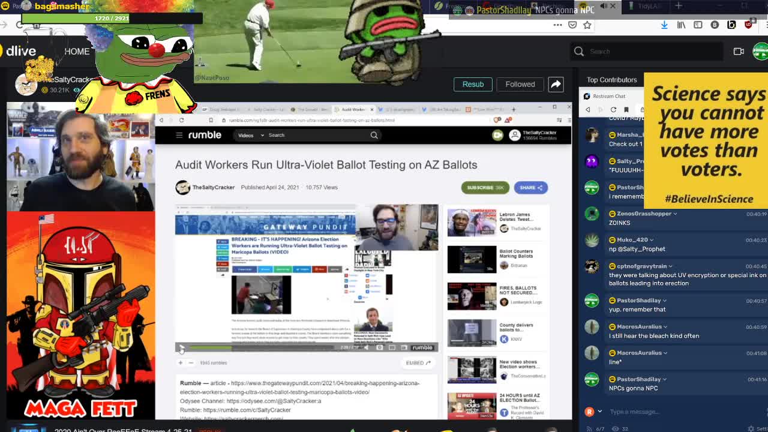Save page to Pocket icon
Image resolution: width=768 pixels, height=432 pixels.
(572, 25)
